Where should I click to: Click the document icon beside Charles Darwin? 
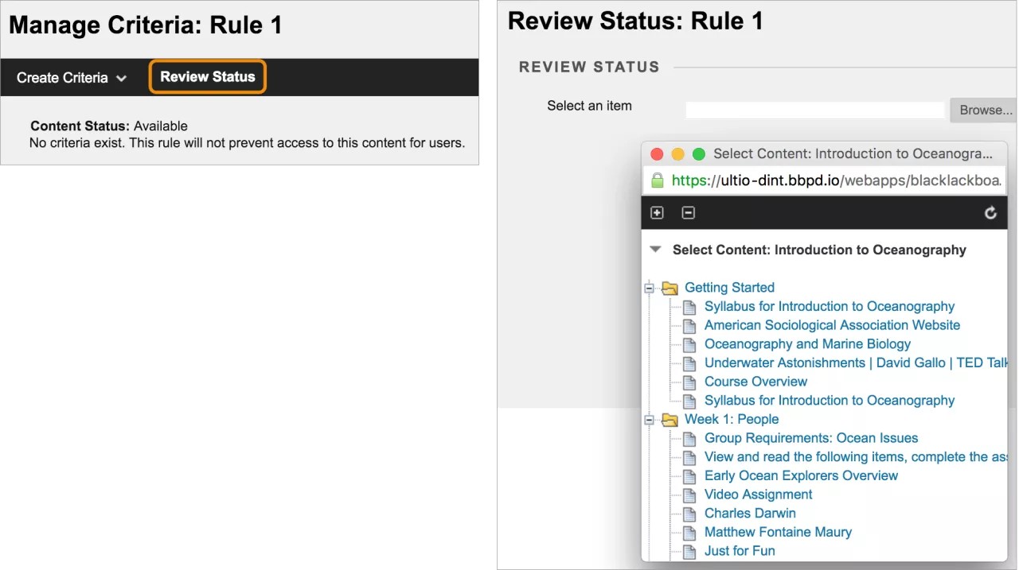point(689,513)
